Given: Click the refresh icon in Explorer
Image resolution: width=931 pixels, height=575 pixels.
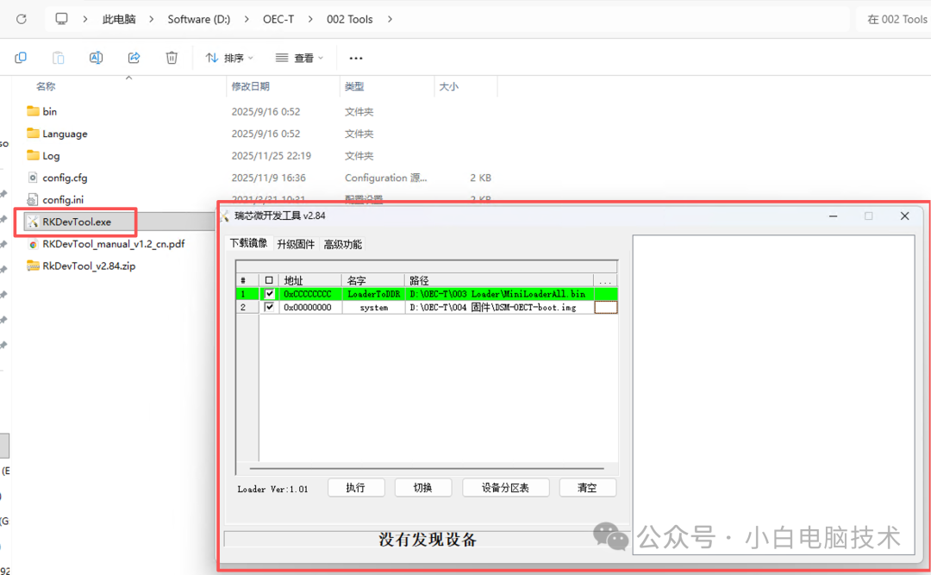Looking at the screenshot, I should coord(22,19).
